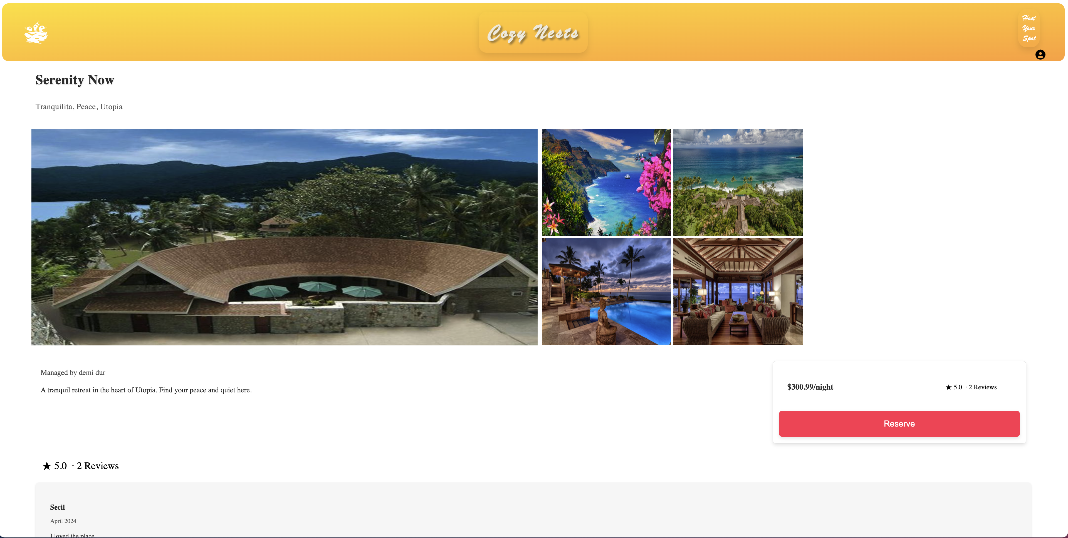Click the Cozy Nests title banner
Image resolution: width=1068 pixels, height=538 pixels.
pos(533,33)
